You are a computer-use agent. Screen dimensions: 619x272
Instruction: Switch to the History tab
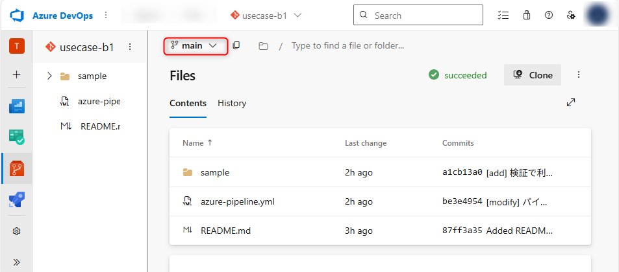[x=232, y=103]
